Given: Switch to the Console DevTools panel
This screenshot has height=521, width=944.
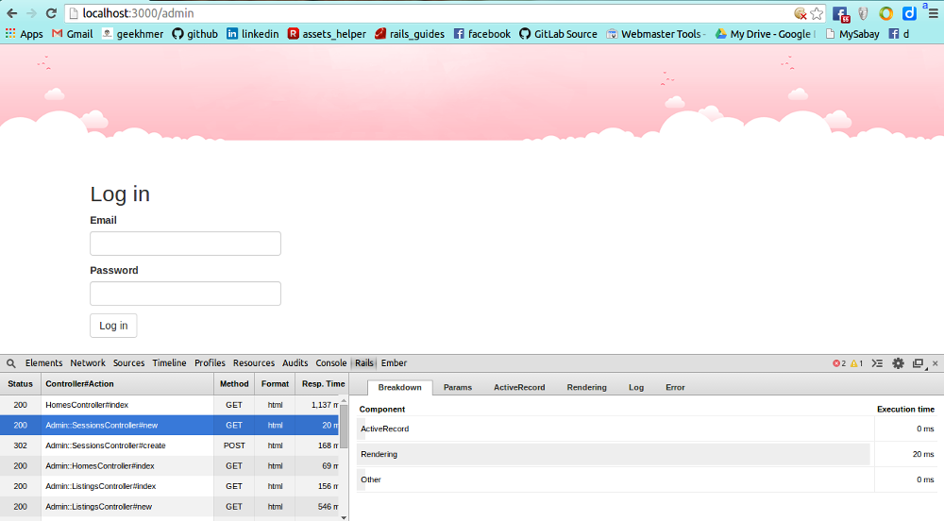Looking at the screenshot, I should coord(331,363).
